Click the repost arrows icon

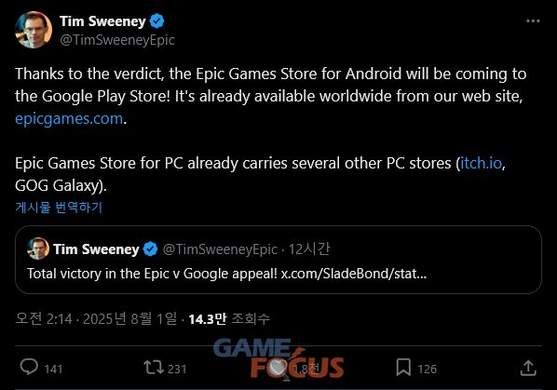pyautogui.click(x=154, y=368)
